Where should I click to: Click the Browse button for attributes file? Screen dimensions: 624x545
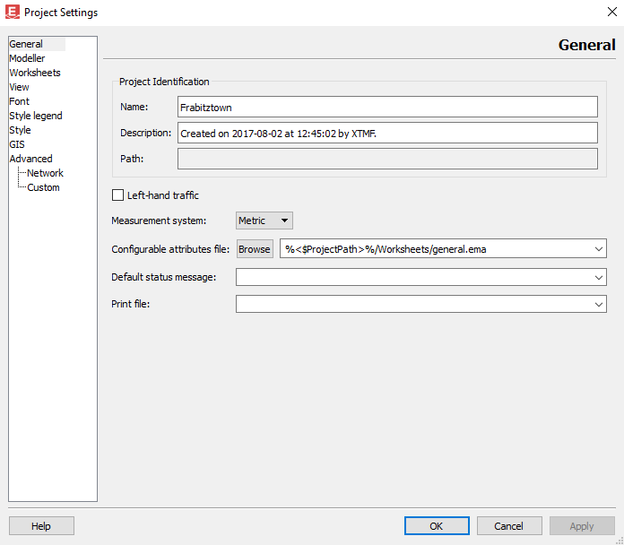[254, 249]
